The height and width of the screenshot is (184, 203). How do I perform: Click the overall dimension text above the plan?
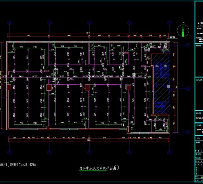(x=88, y=33)
